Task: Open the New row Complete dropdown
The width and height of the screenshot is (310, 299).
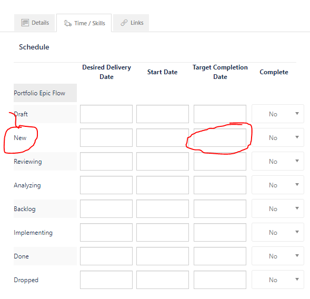Action: point(278,137)
